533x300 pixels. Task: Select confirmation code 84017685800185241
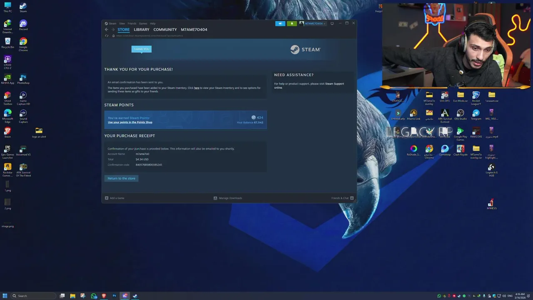[x=149, y=165]
